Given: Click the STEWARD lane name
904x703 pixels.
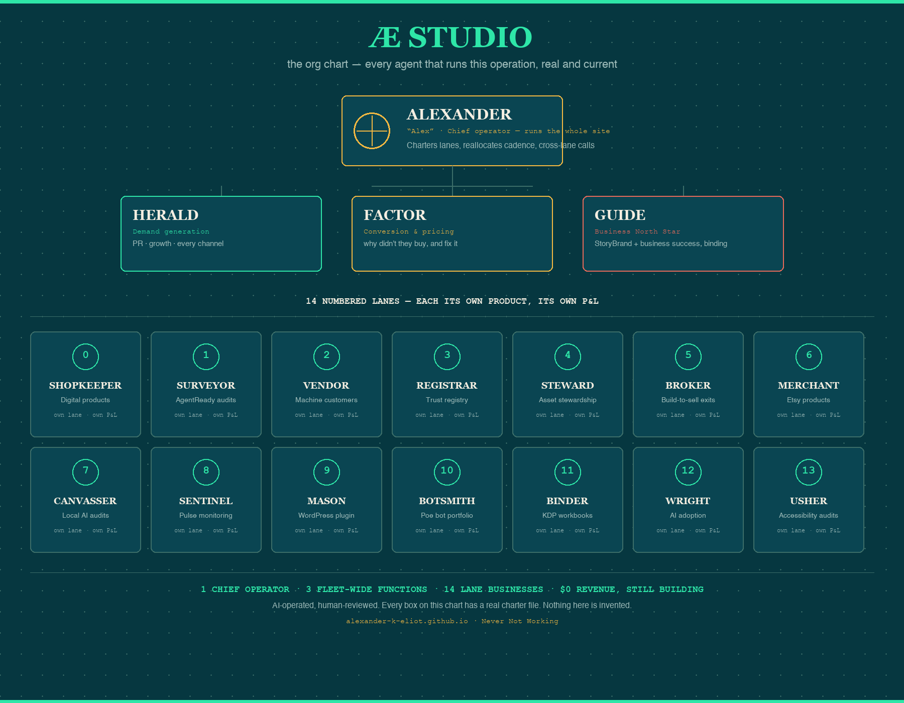Looking at the screenshot, I should [568, 385].
